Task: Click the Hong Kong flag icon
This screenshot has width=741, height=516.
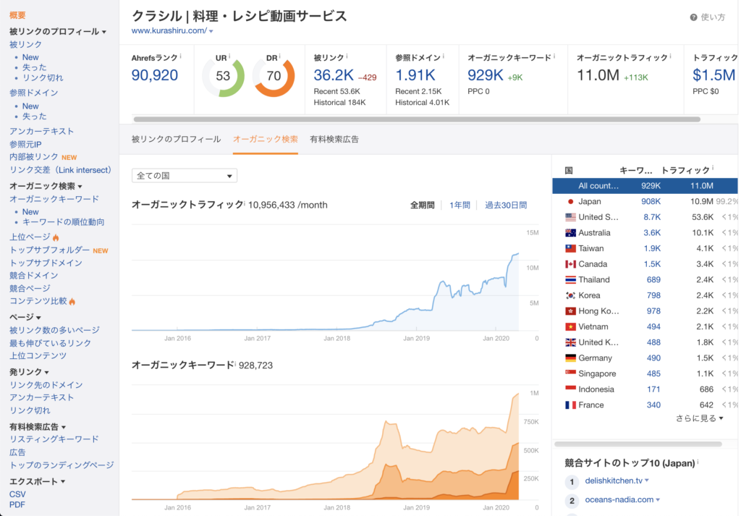Action: tap(570, 311)
